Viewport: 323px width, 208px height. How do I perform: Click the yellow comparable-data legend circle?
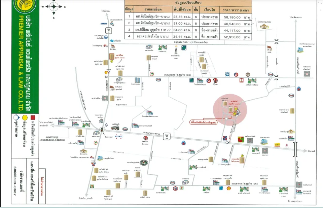[25, 117]
